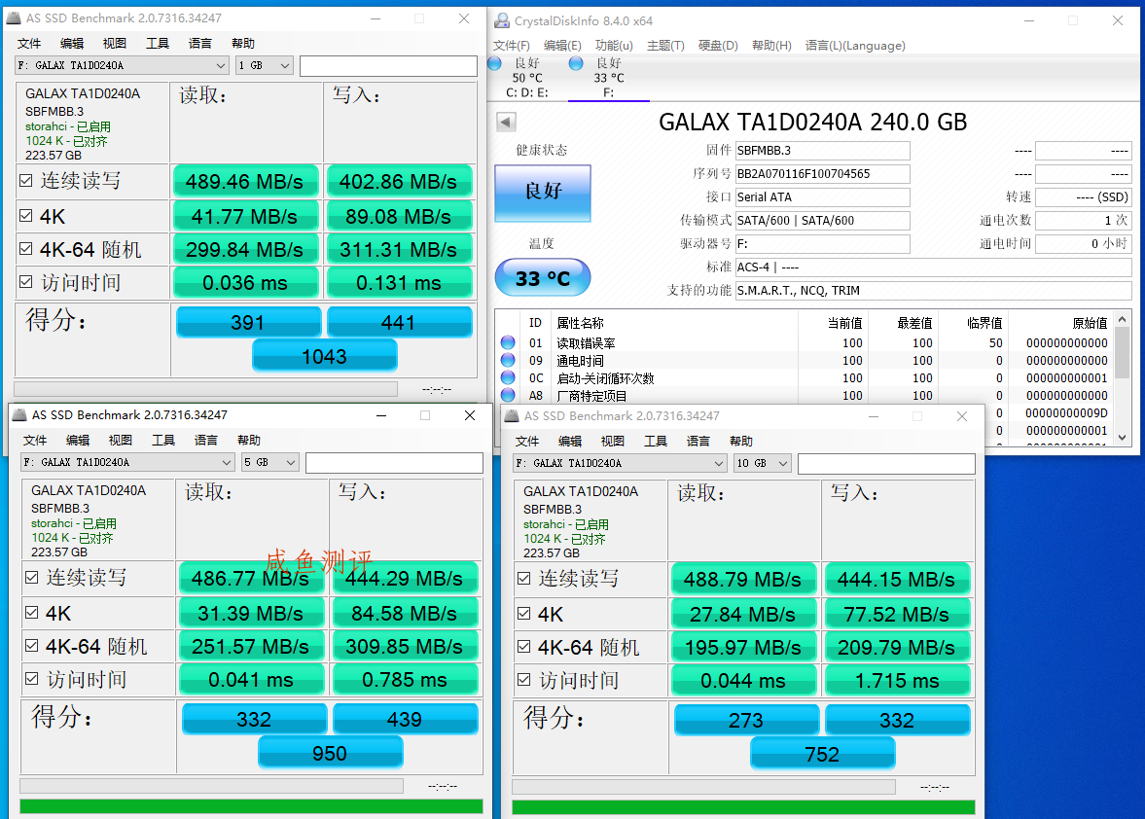Click the SATA/600 transfer mode field
Image resolution: width=1145 pixels, height=819 pixels.
pos(822,221)
